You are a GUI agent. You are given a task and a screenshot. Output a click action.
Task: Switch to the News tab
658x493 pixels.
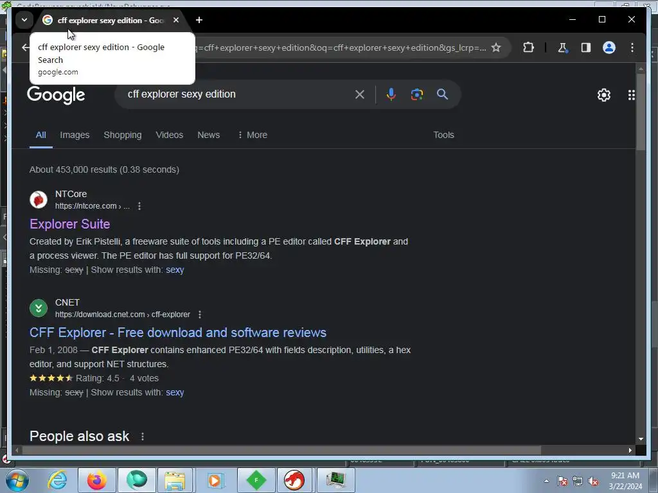click(209, 135)
